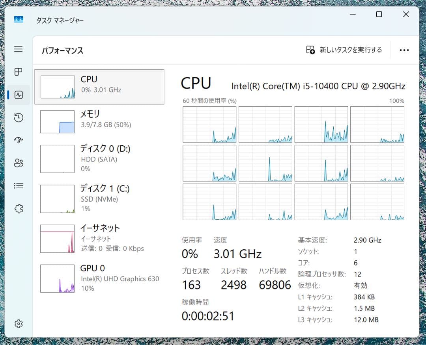The image size is (426, 345).
Task: Open the App history view icon
Action: pos(18,117)
